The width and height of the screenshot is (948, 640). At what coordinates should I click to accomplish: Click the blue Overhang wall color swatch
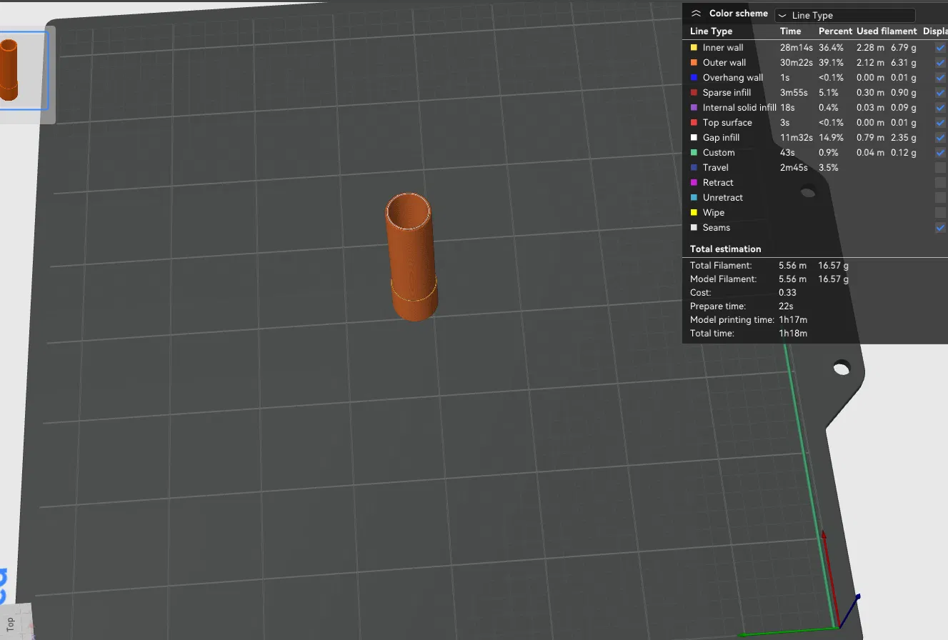click(x=694, y=78)
